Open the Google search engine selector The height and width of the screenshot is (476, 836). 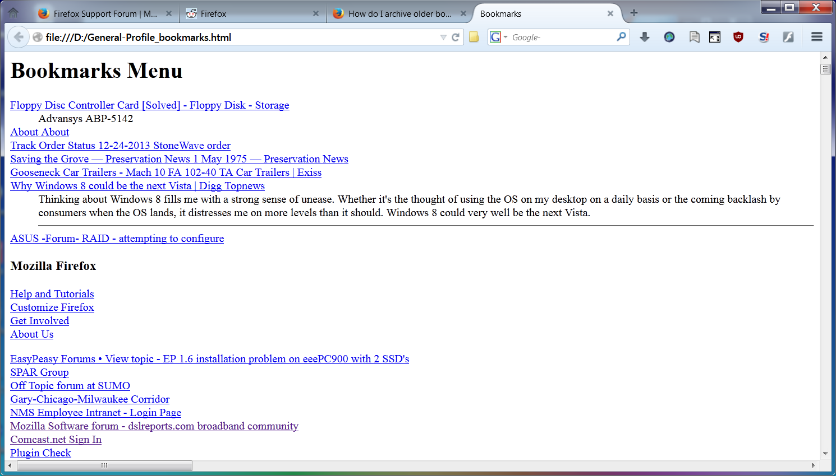[x=498, y=37]
